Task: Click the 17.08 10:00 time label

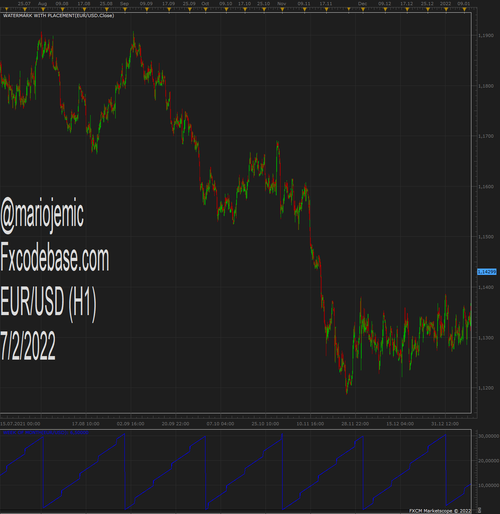Action: click(x=85, y=424)
